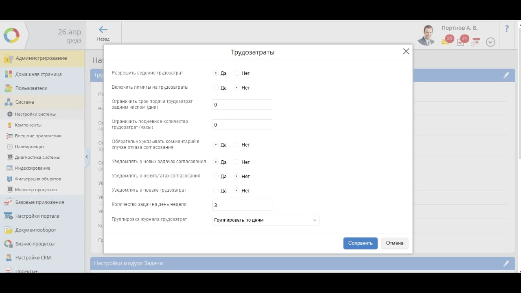
Task: Edit Настройки модуля Задачи pencil icon
Action: (506, 263)
